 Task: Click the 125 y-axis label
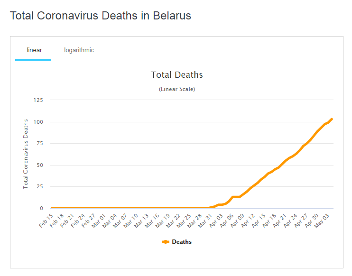[x=38, y=100]
